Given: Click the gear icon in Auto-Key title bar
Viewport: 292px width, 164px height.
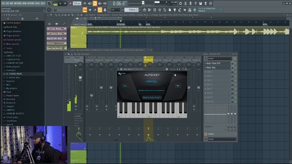Looking at the screenshot, I should (x=121, y=69).
